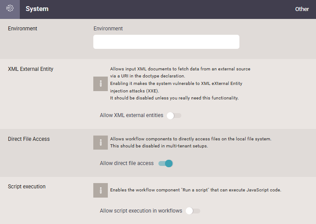
Task: Click the Environment label above the text field
Action: [108, 29]
